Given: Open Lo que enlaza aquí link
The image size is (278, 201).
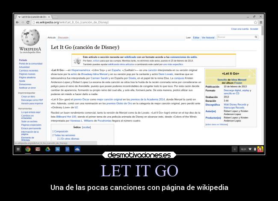Looking at the screenshot, I should tap(31, 112).
